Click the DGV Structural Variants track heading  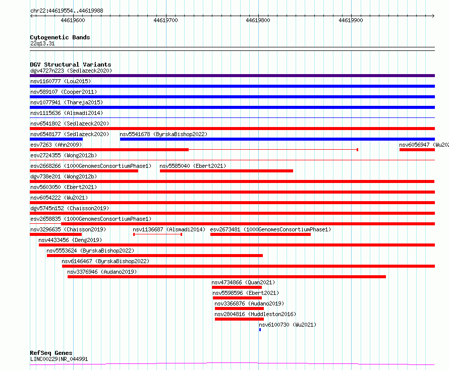[x=71, y=65]
